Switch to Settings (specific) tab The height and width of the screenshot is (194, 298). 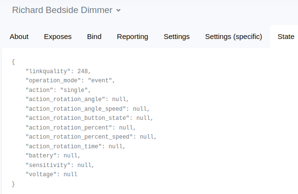pos(233,37)
